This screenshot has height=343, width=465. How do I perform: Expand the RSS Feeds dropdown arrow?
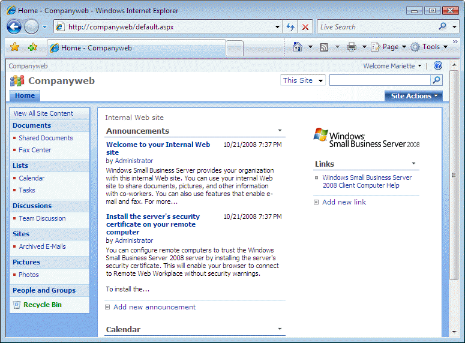337,47
